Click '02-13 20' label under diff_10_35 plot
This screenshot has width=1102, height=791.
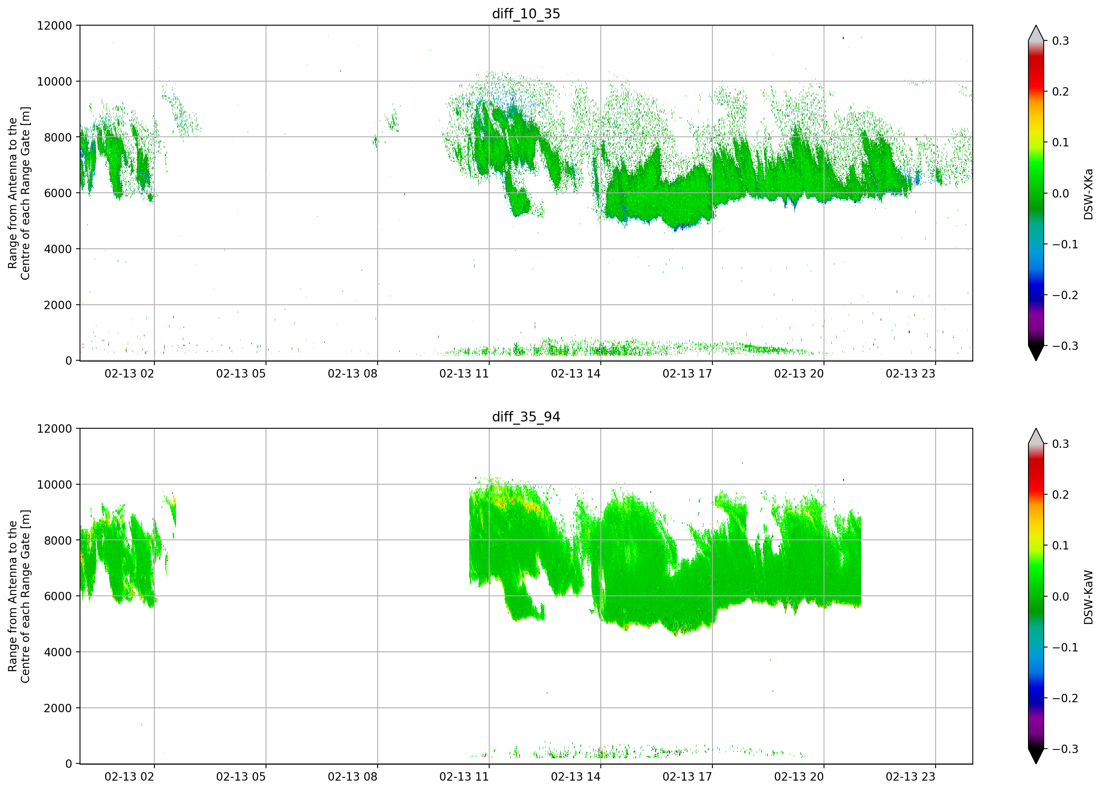point(799,374)
